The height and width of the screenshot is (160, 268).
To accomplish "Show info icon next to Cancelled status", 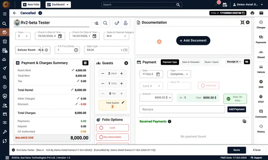I will tap(40, 13).
